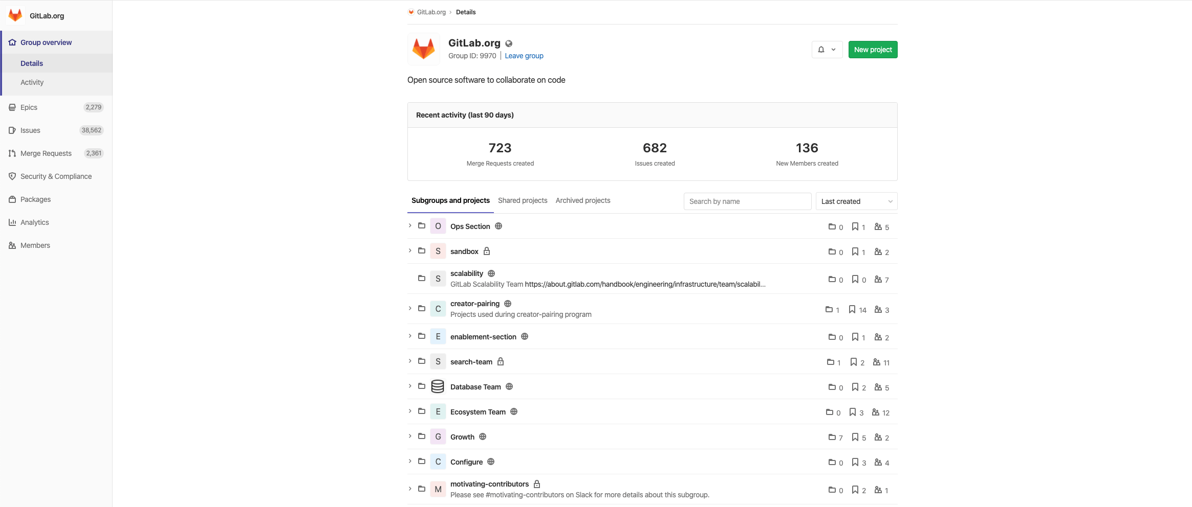The image size is (1192, 507).
Task: Click the Database Team avatar icon
Action: tap(438, 387)
